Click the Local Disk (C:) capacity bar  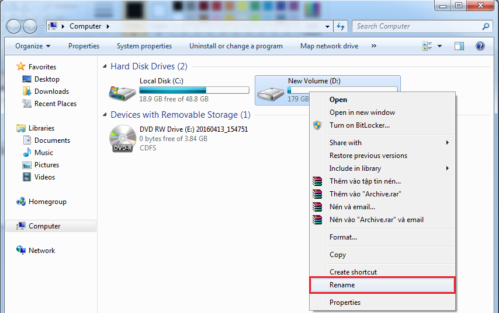click(x=194, y=90)
